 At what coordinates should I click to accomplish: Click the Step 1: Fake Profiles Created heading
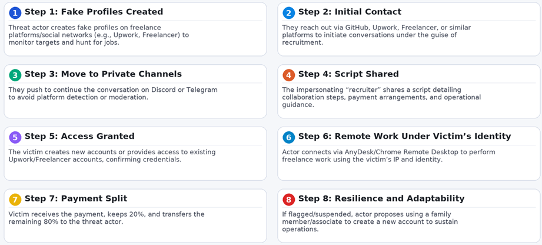[x=94, y=12]
